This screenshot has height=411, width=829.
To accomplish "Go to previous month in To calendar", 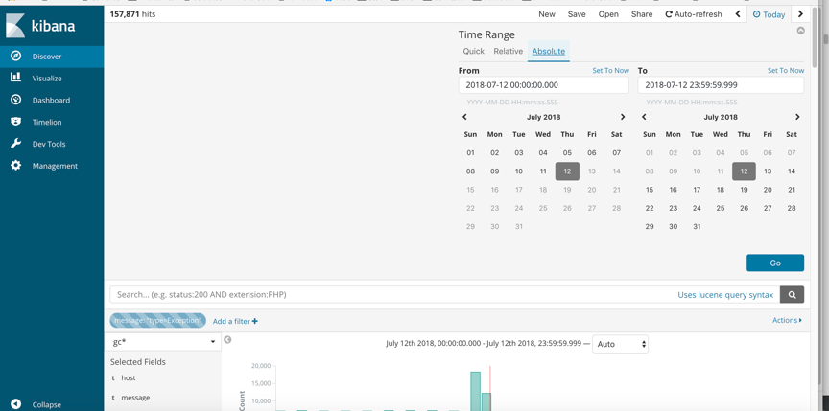I will pos(644,117).
